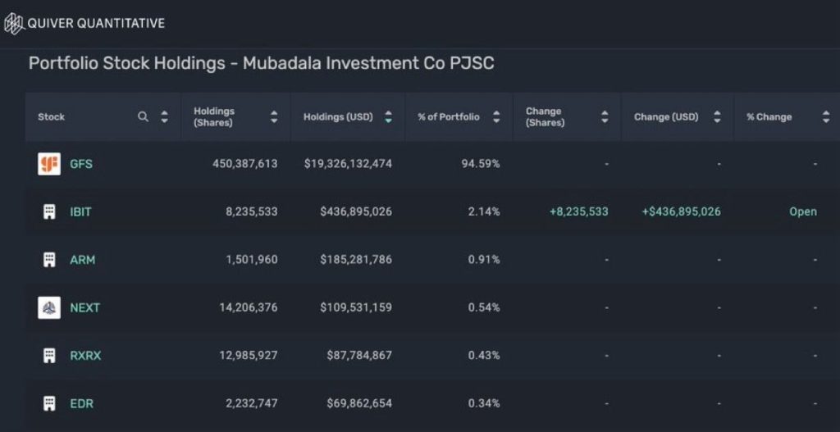Screen dimensions: 840x432
Task: Sort by % Change column arrows
Action: click(825, 117)
